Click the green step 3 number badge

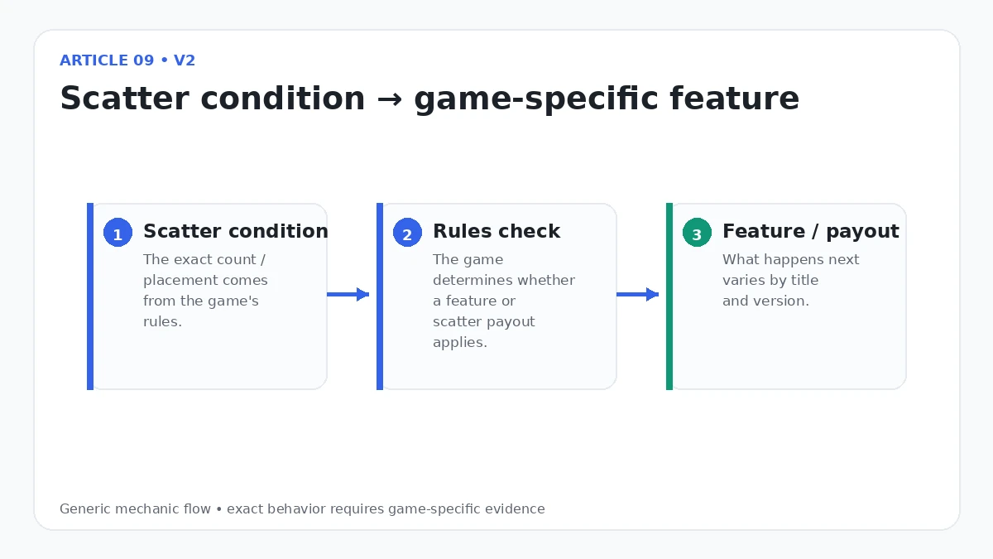pos(697,233)
